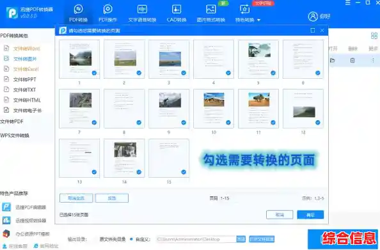380x250 pixels.
Task: Select page 14 thumbnail
Action: point(124,158)
